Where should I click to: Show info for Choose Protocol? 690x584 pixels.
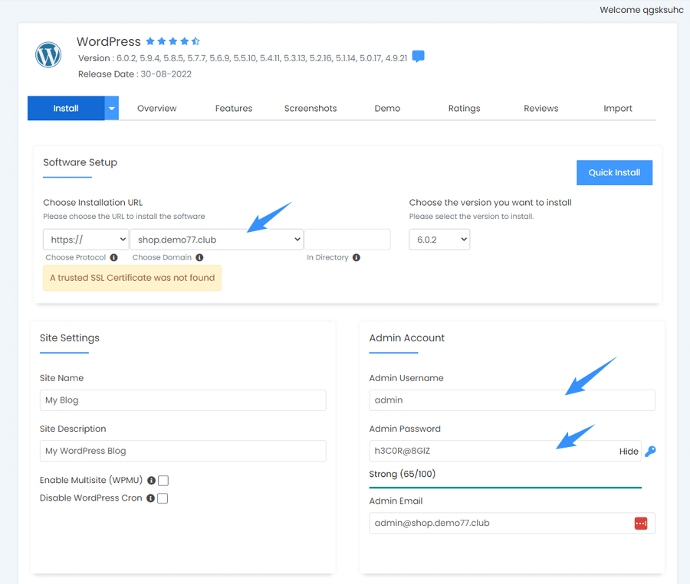point(114,257)
